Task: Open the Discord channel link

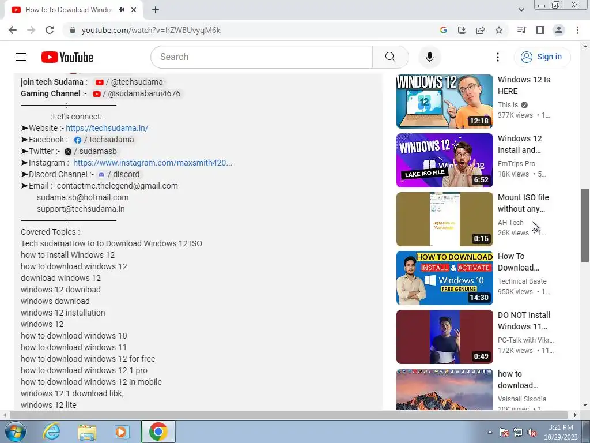Action: (x=119, y=174)
